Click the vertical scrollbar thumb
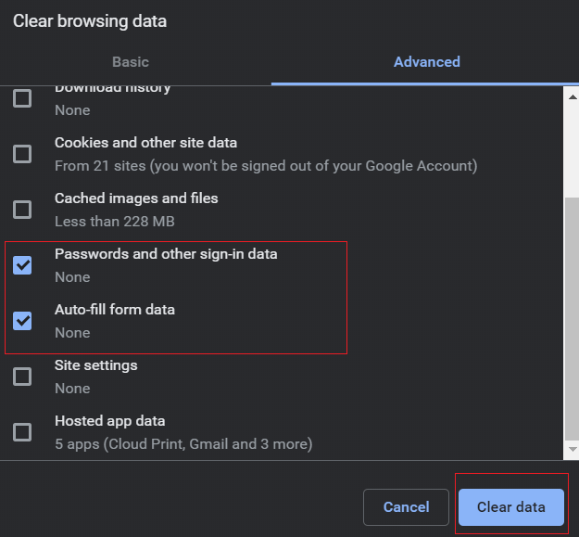Viewport: 579px width, 537px height. pyautogui.click(x=572, y=325)
